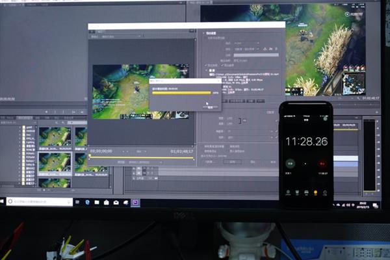Tap the green lap button on phone stopwatch
Viewport: 390px width, 260px height.
coord(291,163)
